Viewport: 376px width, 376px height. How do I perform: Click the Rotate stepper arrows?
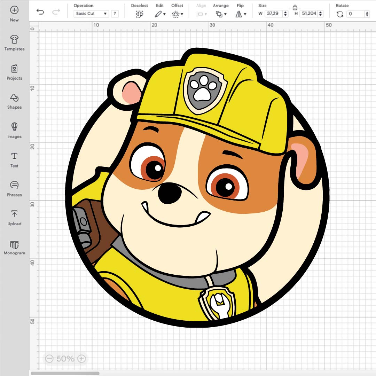(367, 14)
